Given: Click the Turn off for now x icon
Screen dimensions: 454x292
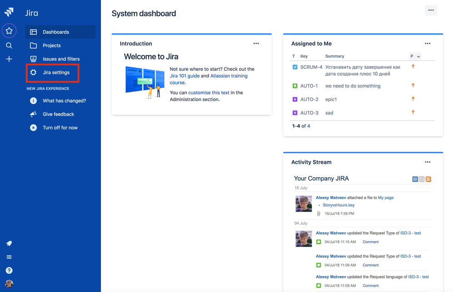Looking at the screenshot, I should [x=33, y=128].
